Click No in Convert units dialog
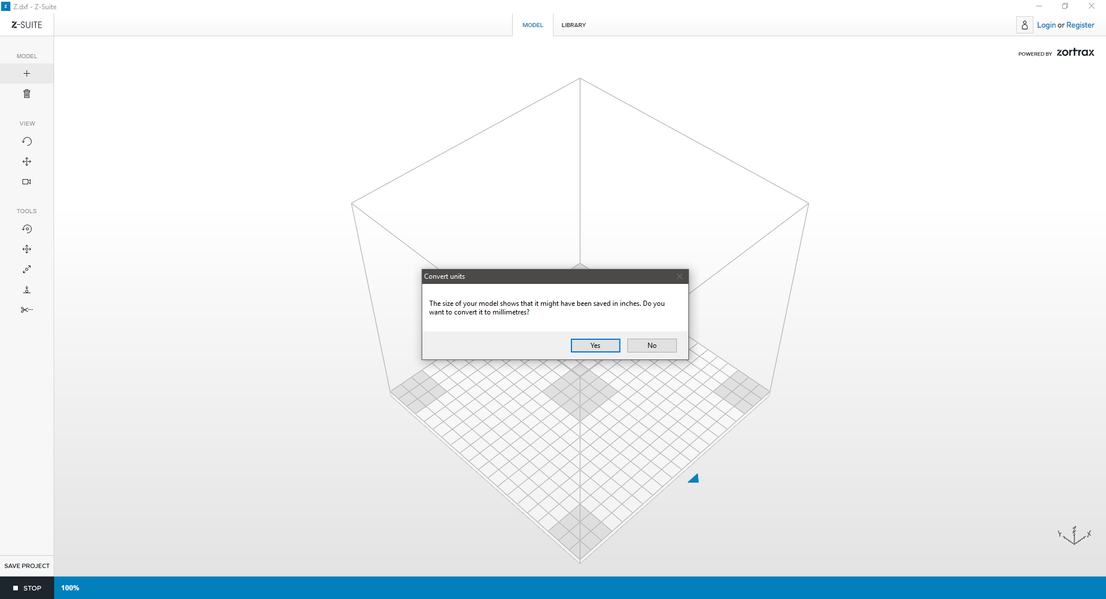 [652, 346]
